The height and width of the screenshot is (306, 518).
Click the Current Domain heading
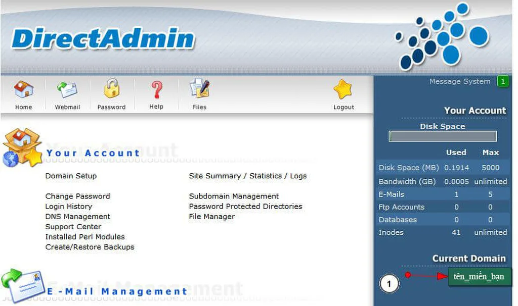[x=469, y=259]
